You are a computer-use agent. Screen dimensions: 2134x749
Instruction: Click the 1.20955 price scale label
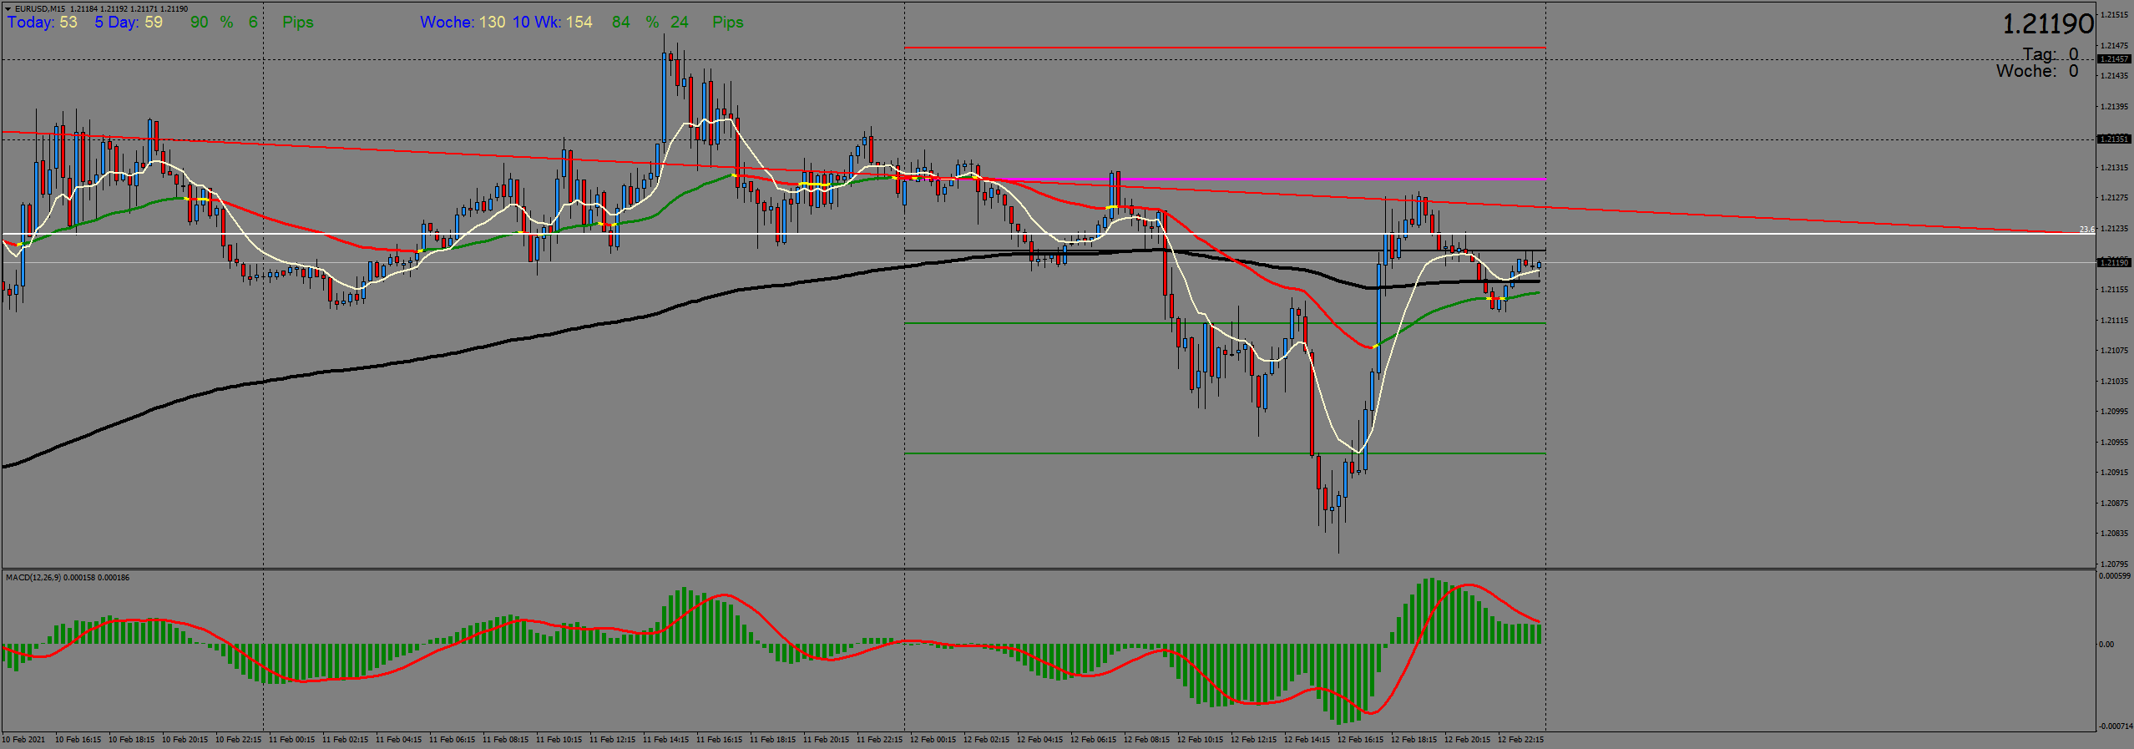[2115, 443]
